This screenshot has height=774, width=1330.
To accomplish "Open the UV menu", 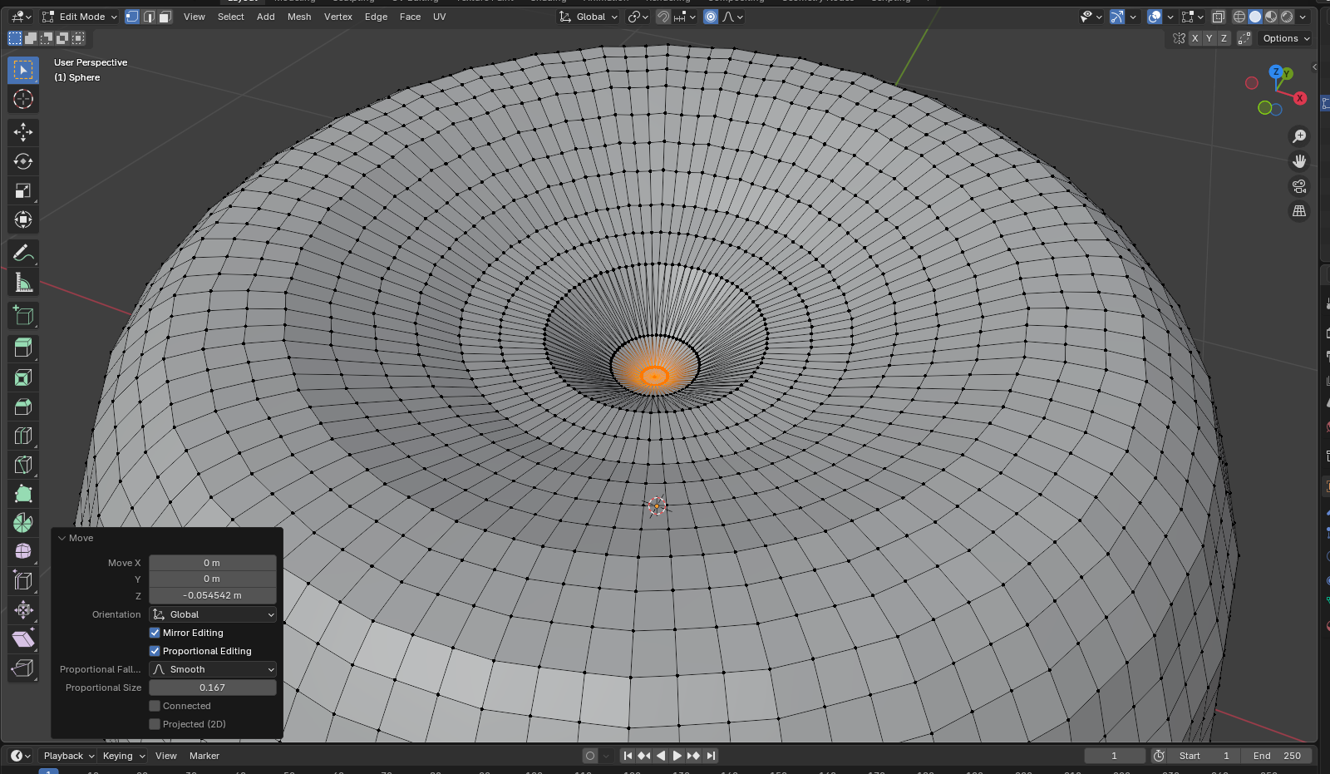I will pyautogui.click(x=440, y=17).
